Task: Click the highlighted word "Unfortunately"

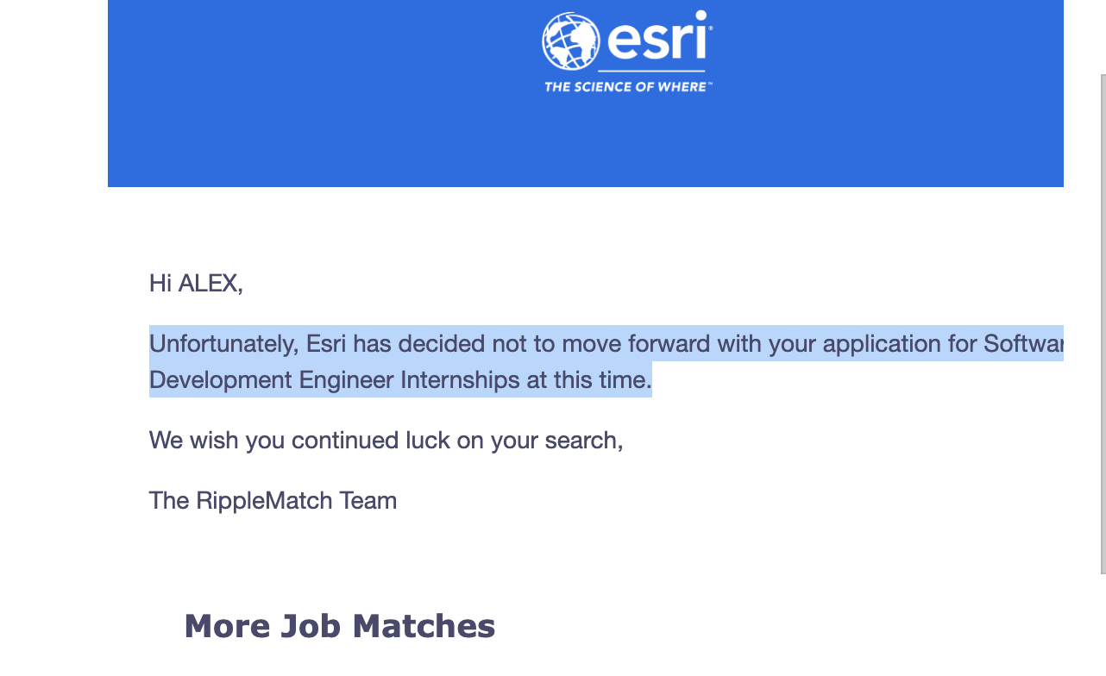Action: tap(223, 344)
